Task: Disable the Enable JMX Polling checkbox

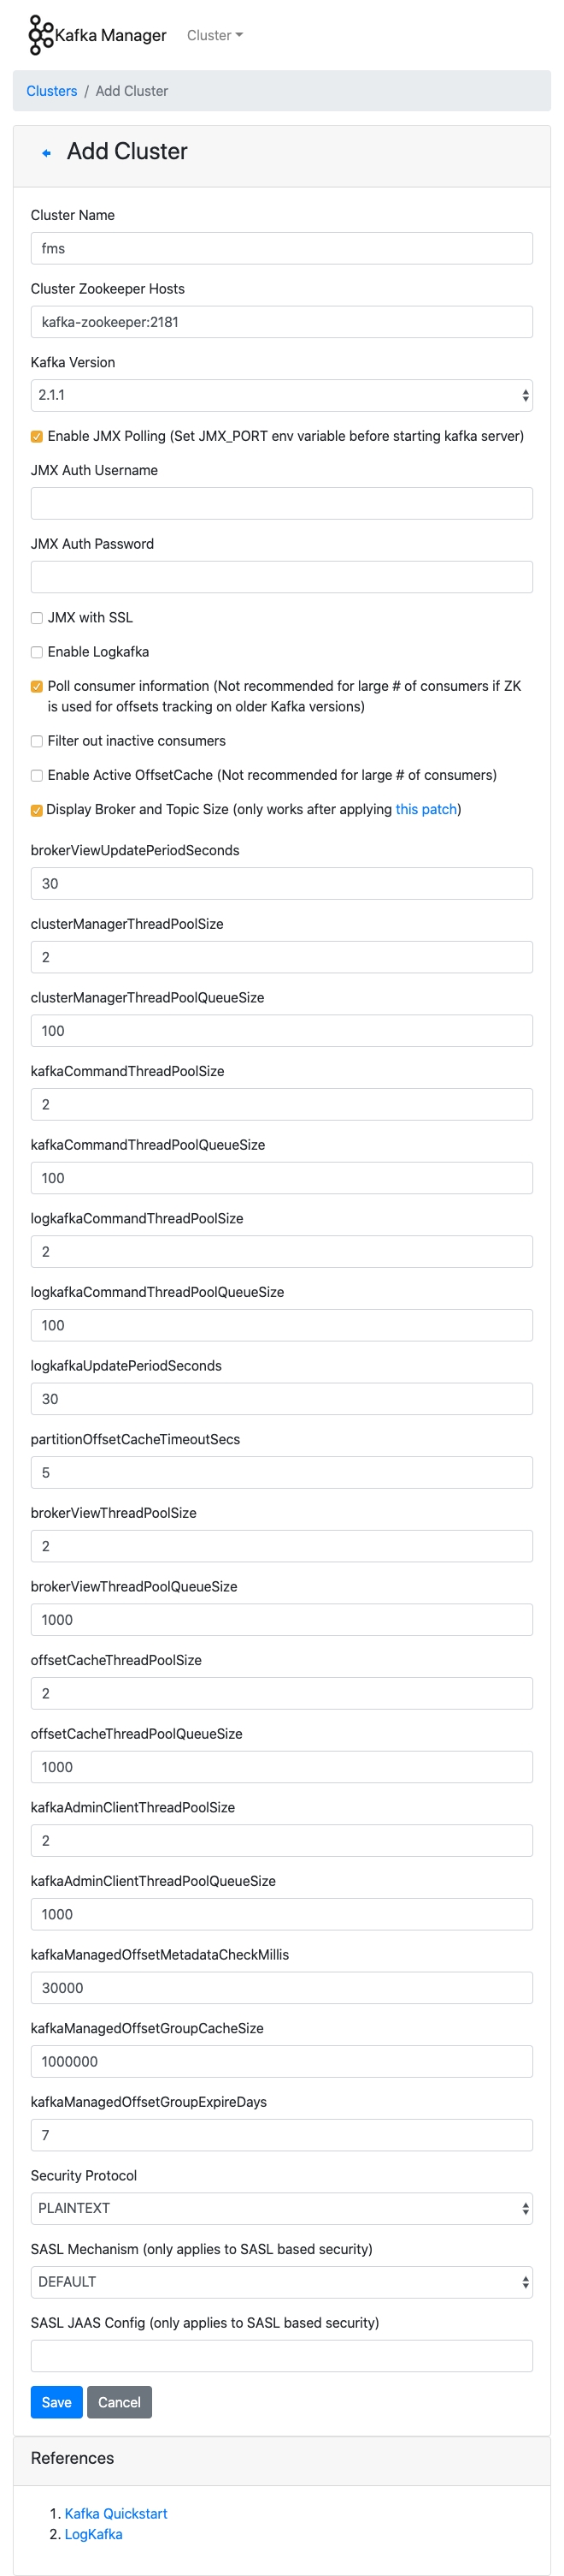Action: 37,436
